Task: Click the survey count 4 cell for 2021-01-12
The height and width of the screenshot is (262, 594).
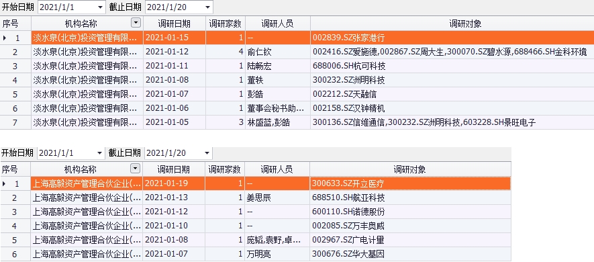Action: click(226, 52)
